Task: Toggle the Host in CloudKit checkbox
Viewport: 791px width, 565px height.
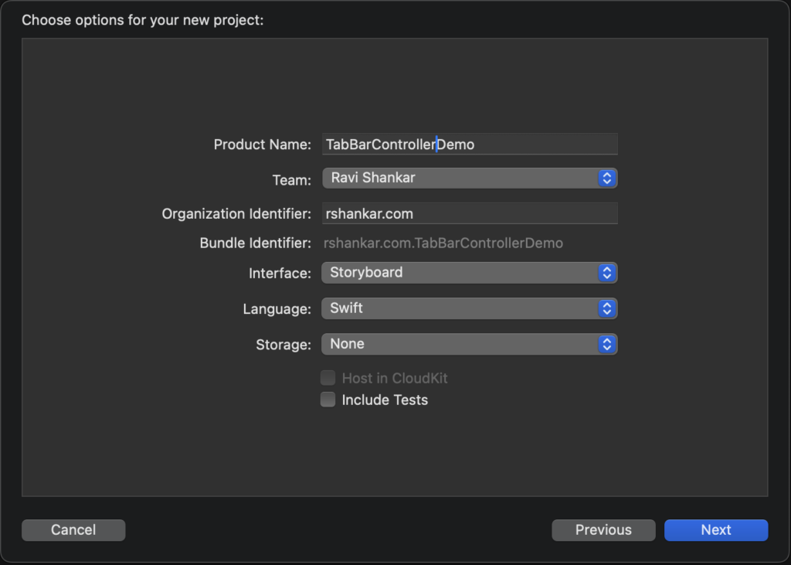Action: (x=328, y=378)
